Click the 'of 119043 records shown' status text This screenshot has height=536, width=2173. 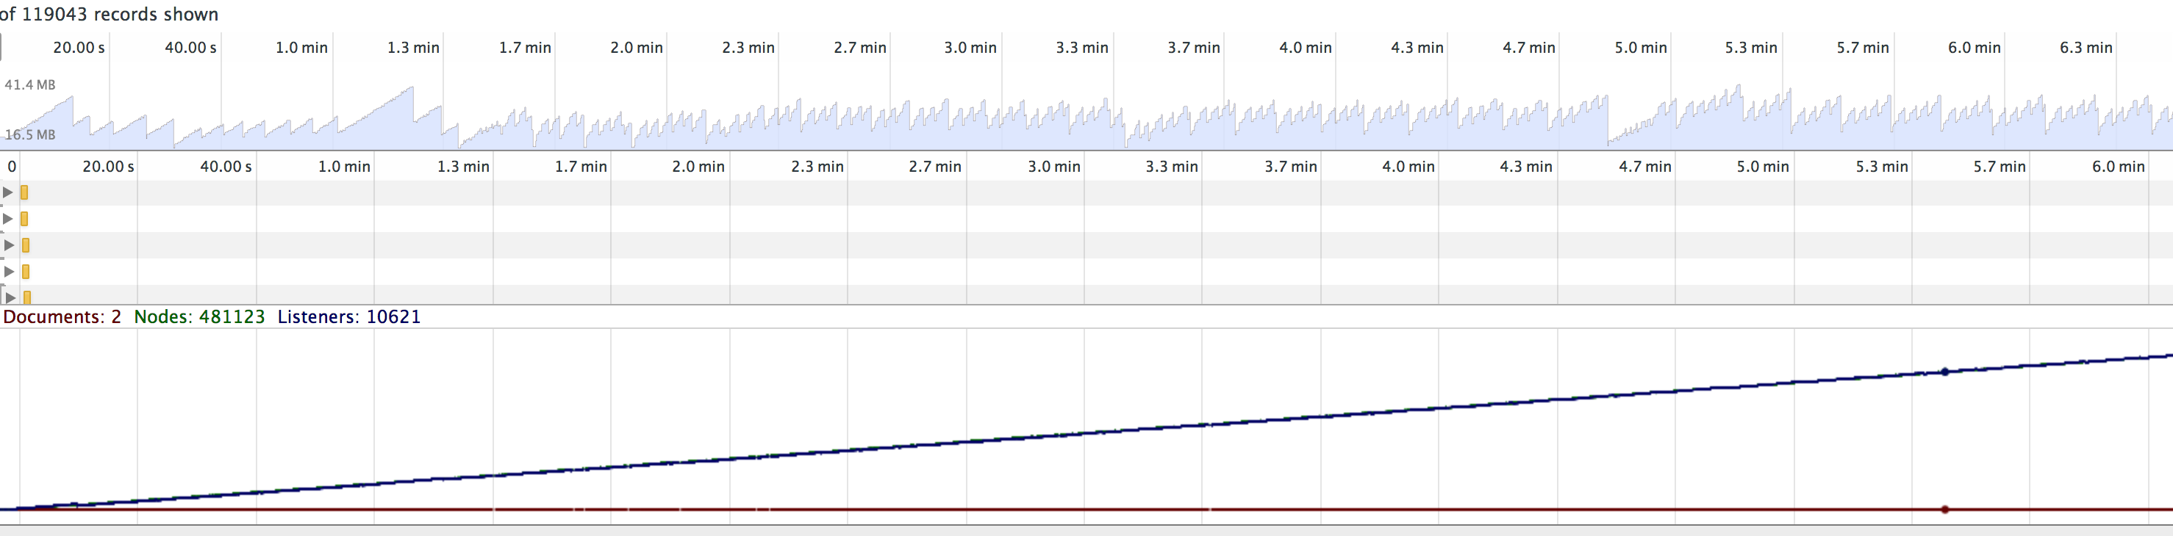(x=109, y=15)
